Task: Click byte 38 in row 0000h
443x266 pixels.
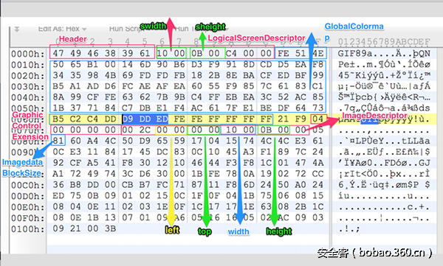Action: coord(110,53)
